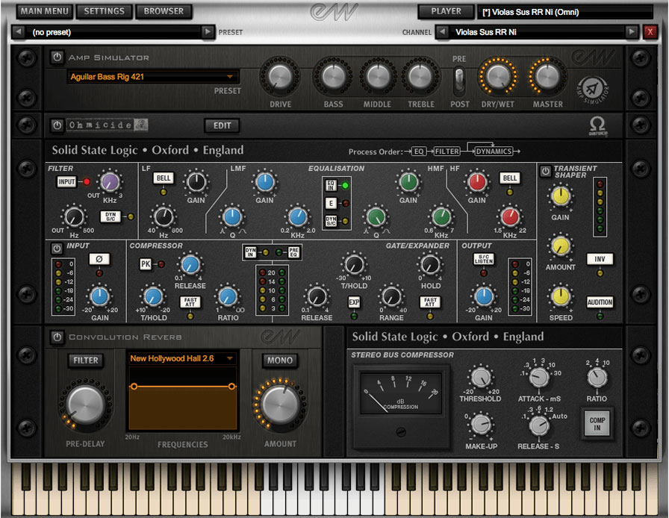Viewport: 669px width, 518px height.
Task: Click the bus compressor Attack knob
Action: (539, 377)
